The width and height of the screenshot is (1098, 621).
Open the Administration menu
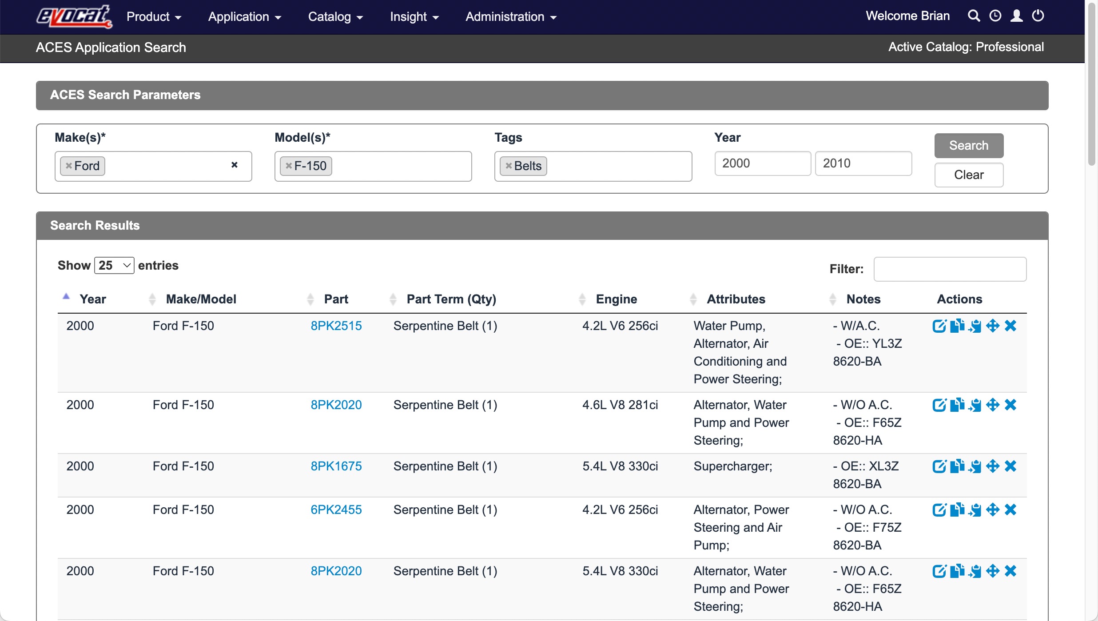pos(511,17)
